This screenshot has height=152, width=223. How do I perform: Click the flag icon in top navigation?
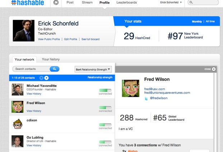(56, 3)
